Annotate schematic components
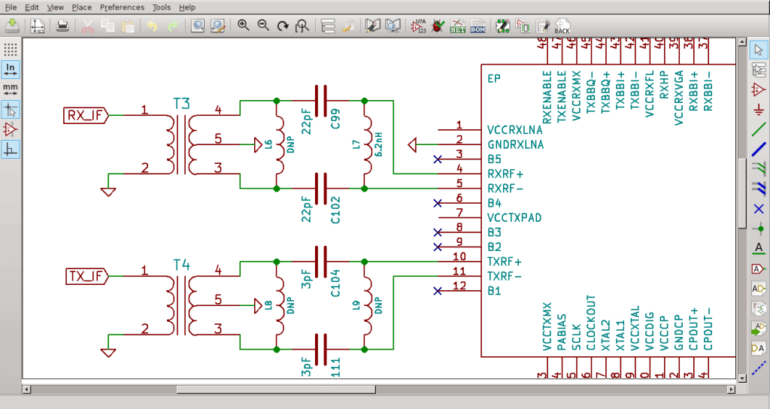 418,26
